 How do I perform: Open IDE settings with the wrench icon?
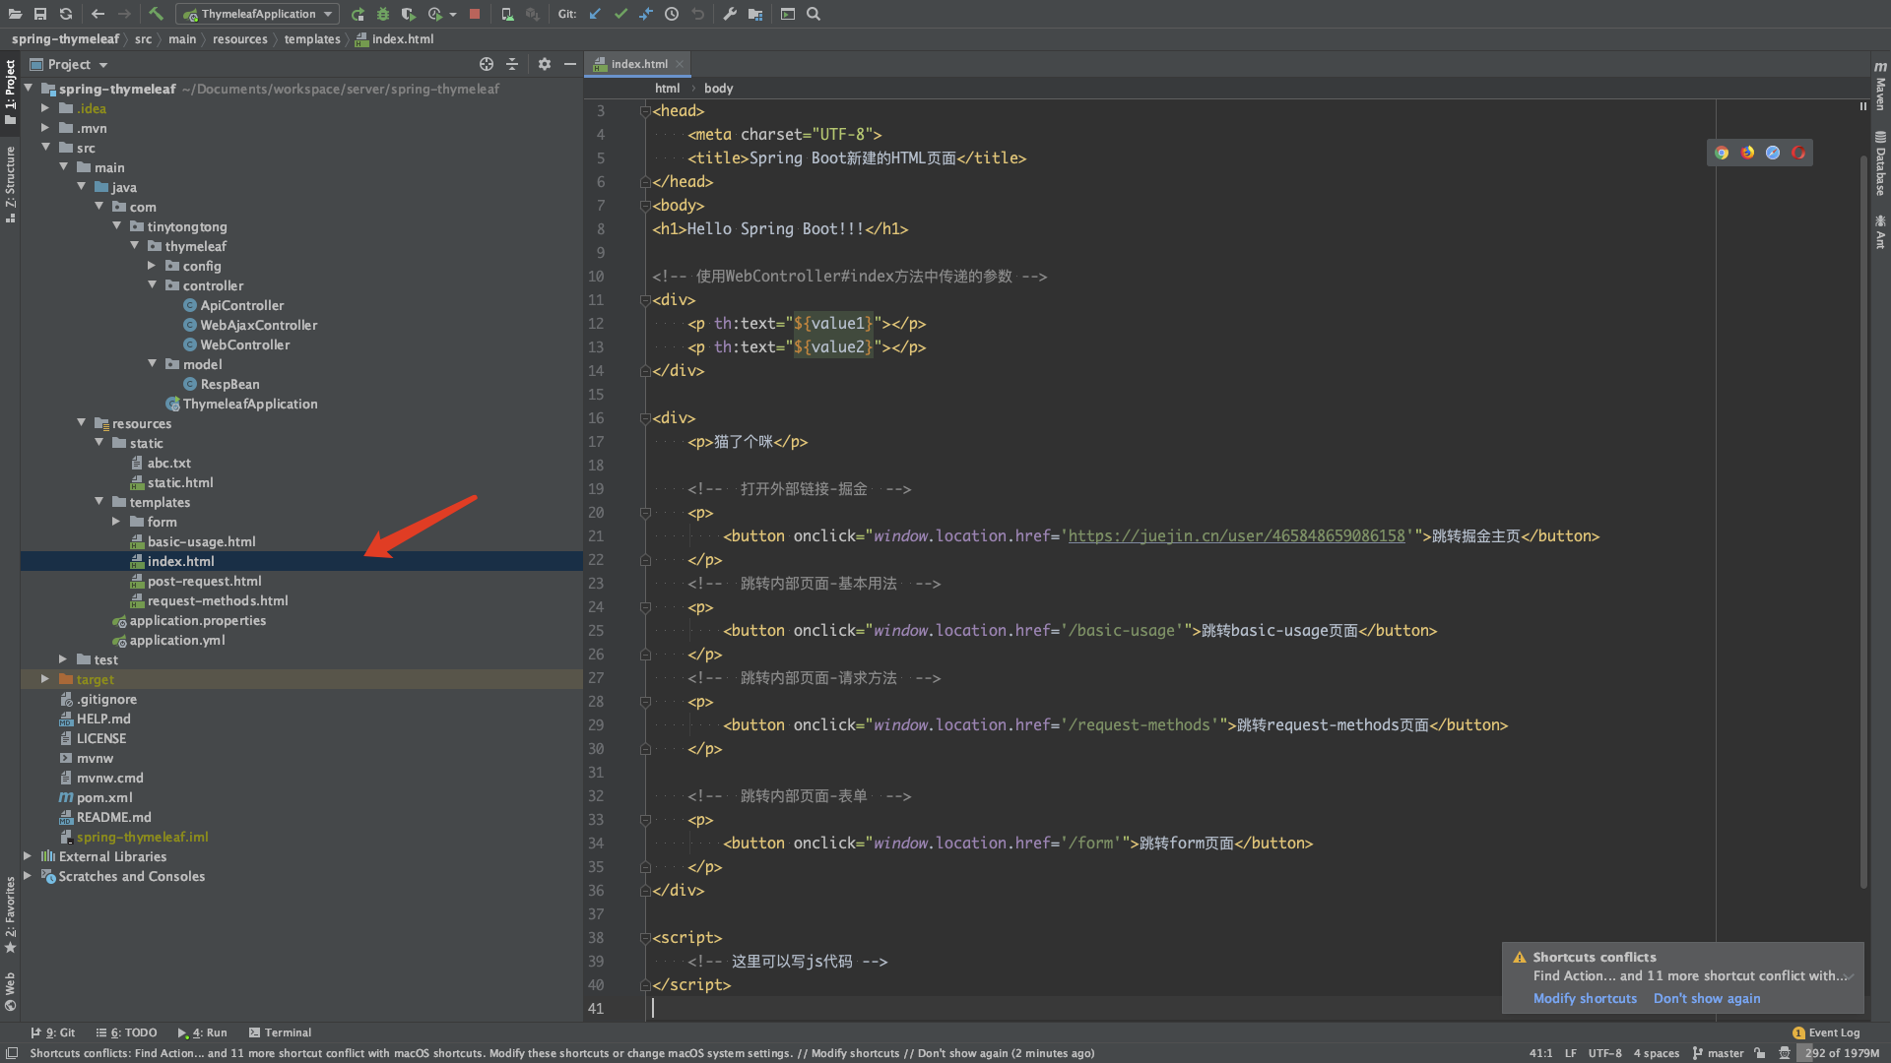click(x=732, y=14)
